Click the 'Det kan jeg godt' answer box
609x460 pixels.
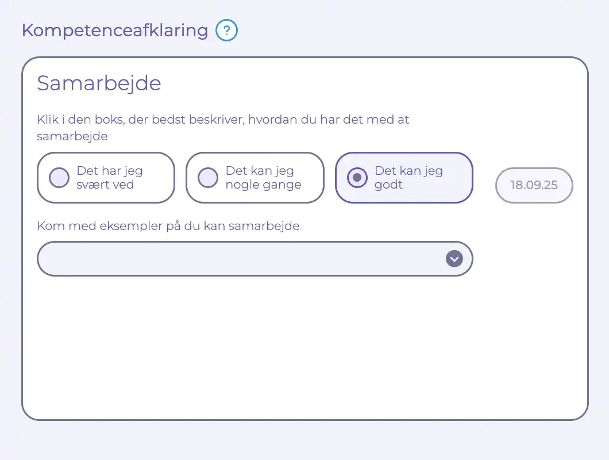coord(404,178)
